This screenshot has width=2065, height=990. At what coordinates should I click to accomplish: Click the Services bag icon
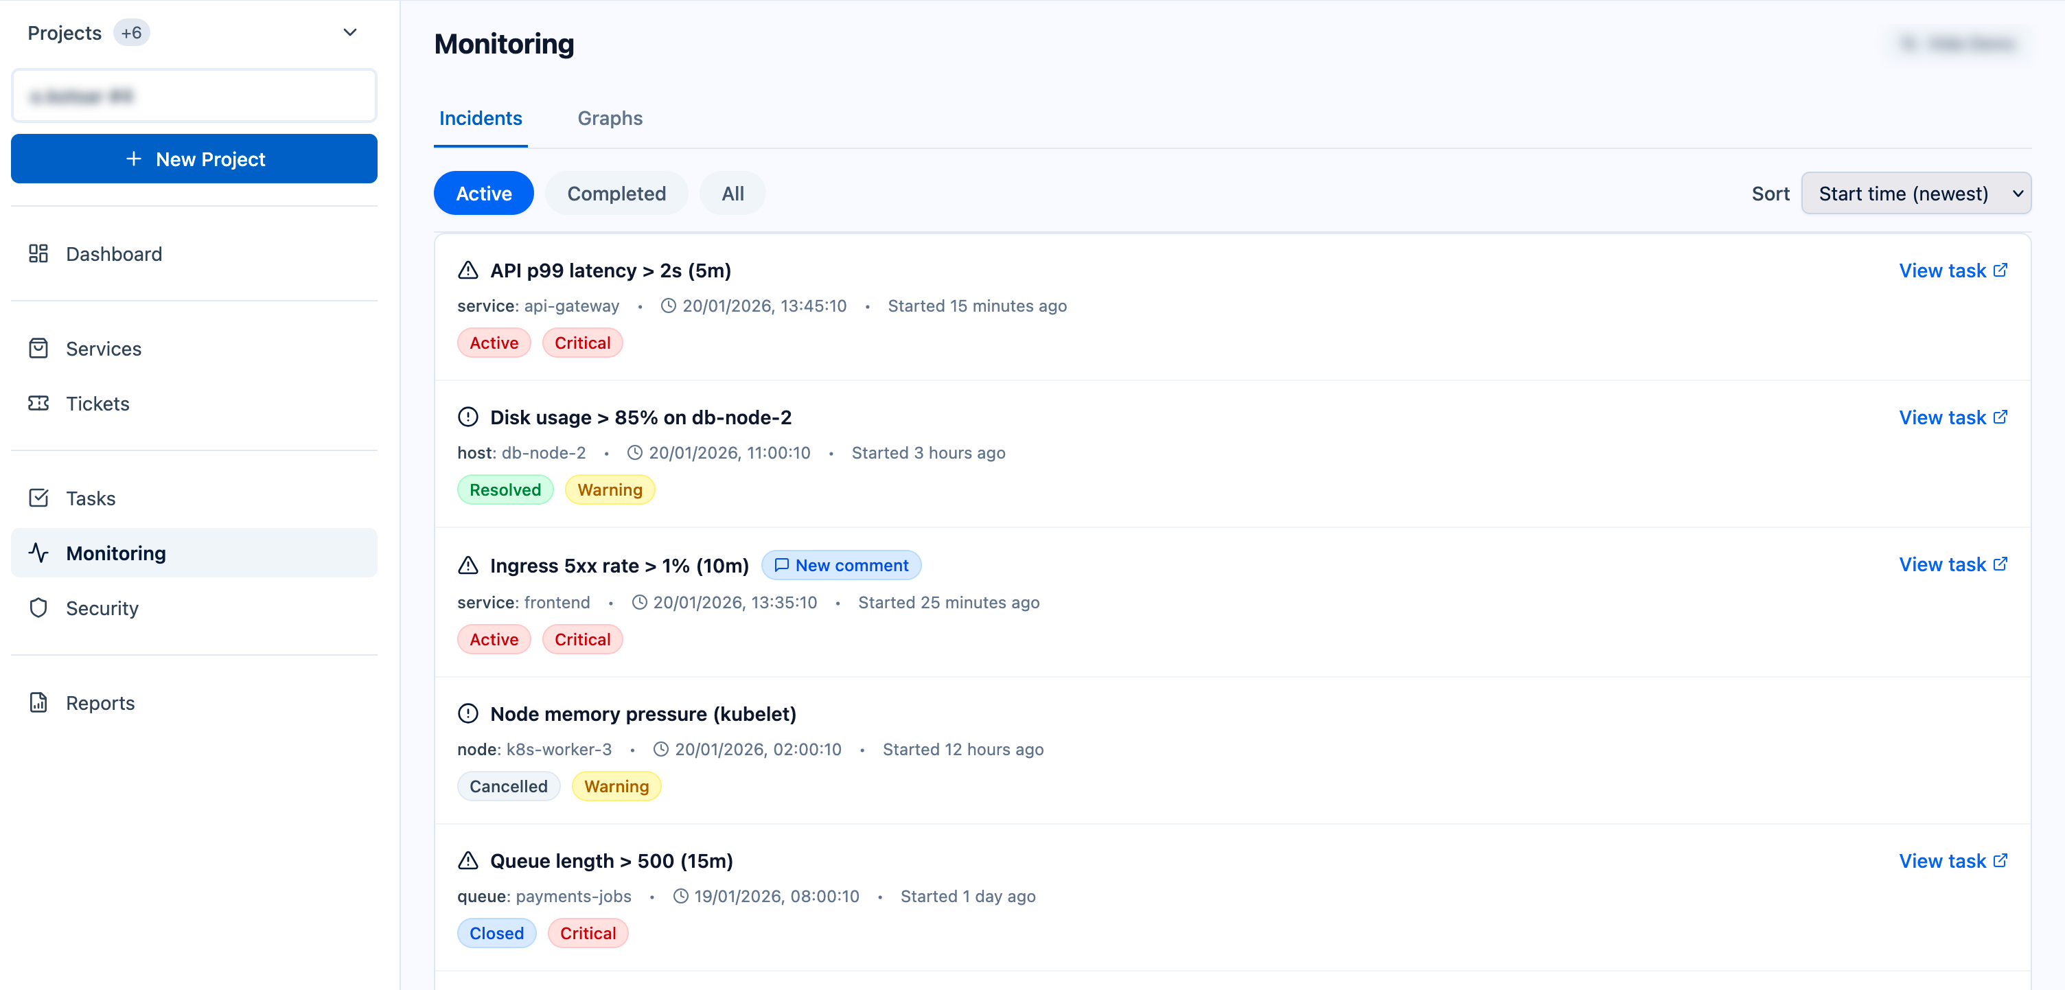[x=38, y=349]
